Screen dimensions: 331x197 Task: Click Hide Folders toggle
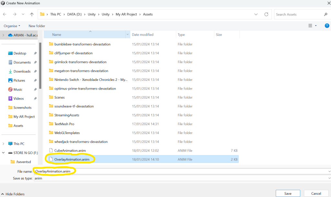13,194
